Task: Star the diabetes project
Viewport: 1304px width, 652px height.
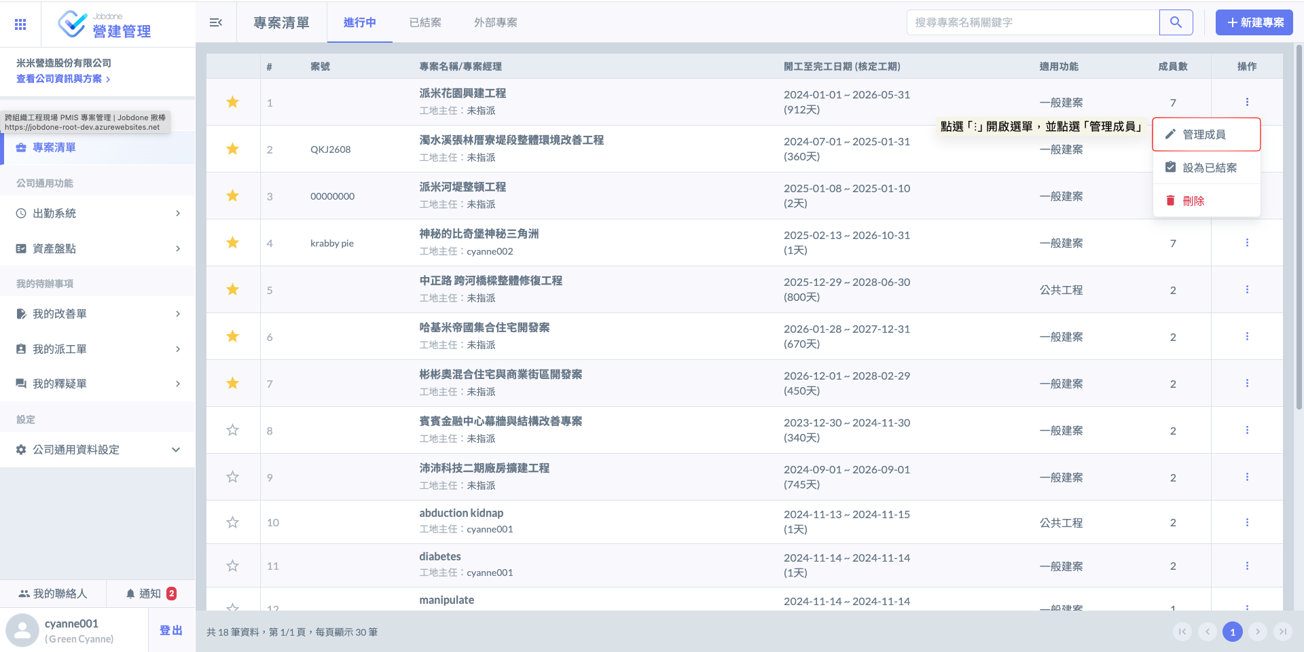Action: pyautogui.click(x=232, y=566)
